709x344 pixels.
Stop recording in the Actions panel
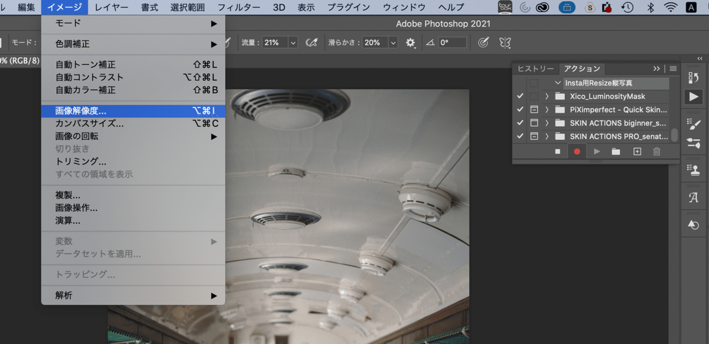pos(557,152)
